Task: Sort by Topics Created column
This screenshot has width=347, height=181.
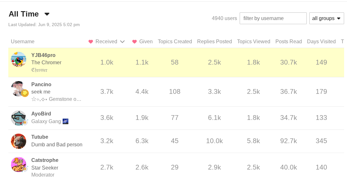Action: [175, 42]
